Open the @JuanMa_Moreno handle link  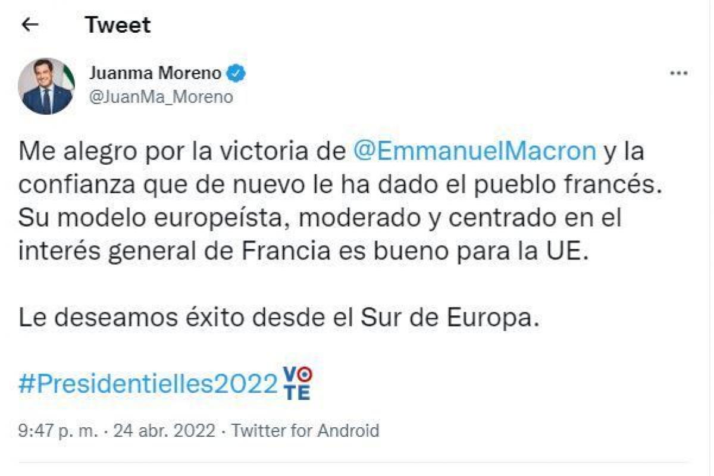pyautogui.click(x=161, y=96)
